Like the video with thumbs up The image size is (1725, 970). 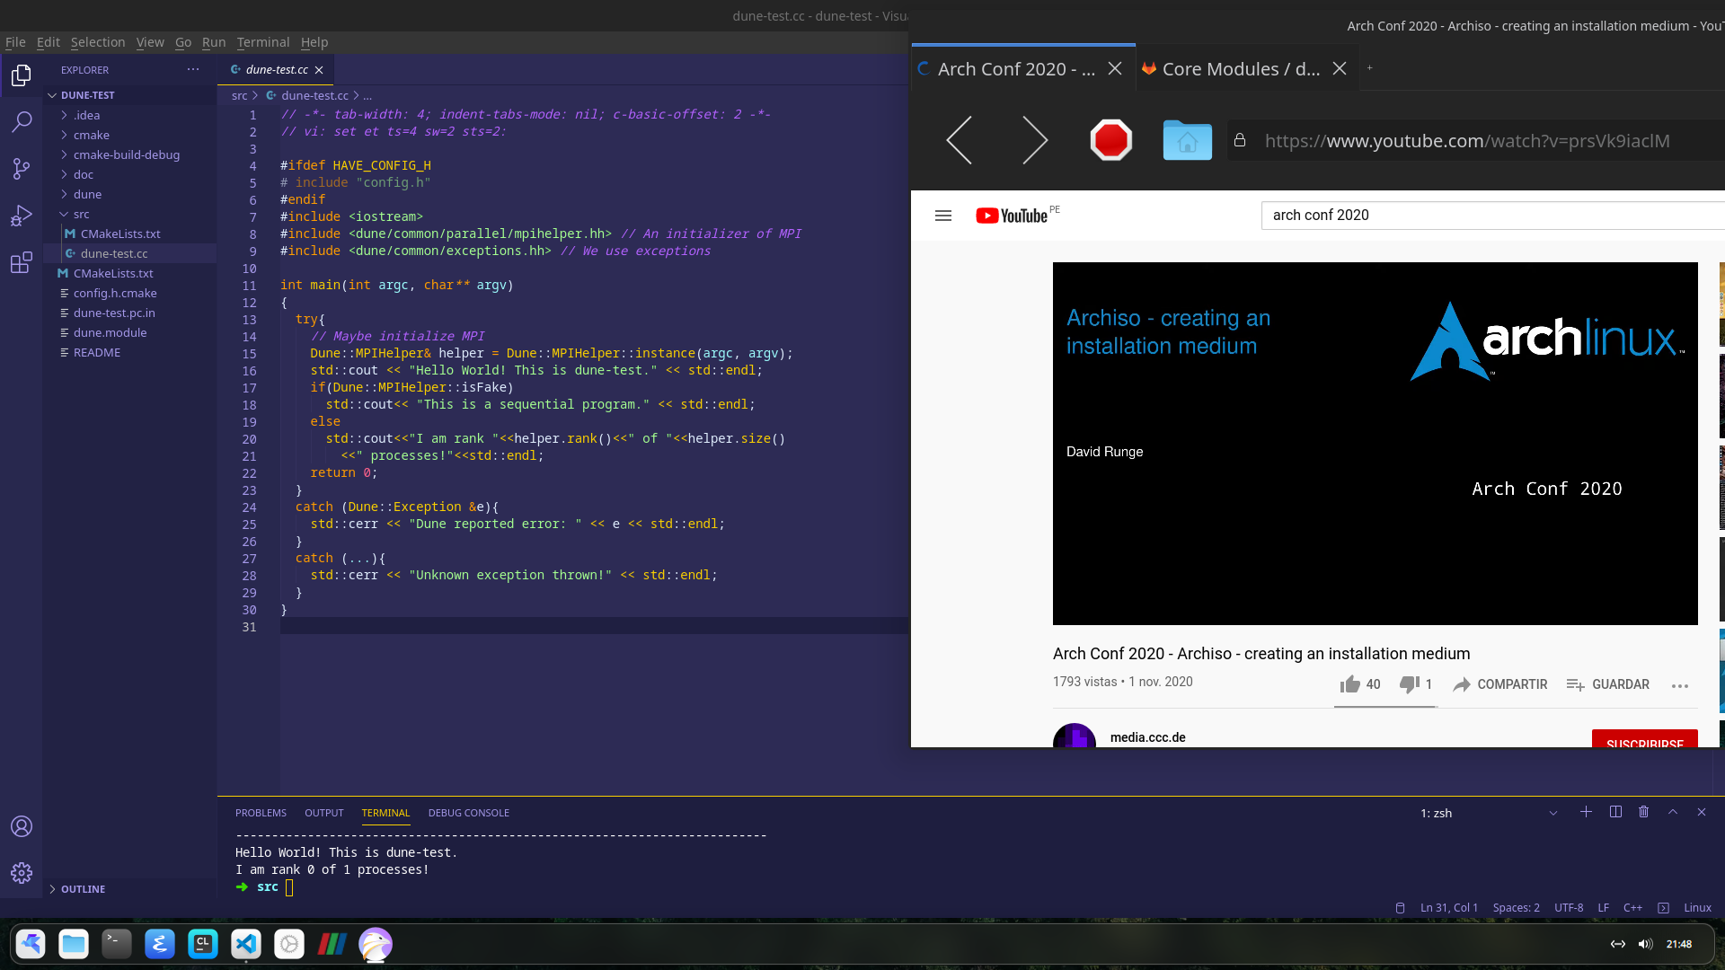point(1349,684)
